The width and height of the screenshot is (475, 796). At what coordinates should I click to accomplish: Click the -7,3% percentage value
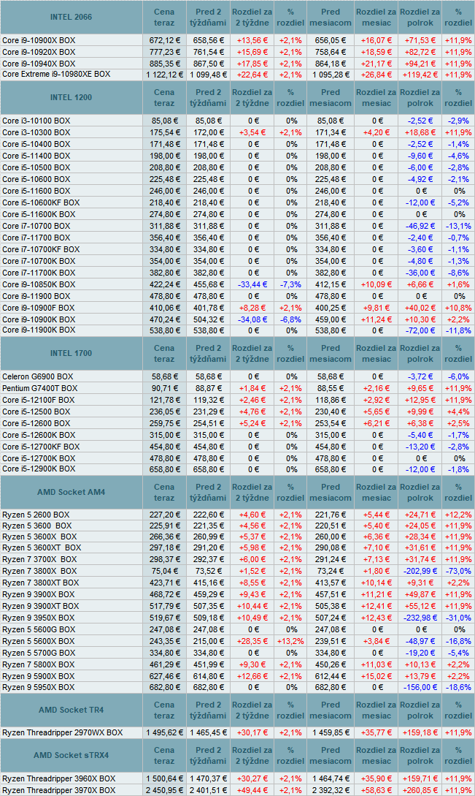[x=290, y=284]
